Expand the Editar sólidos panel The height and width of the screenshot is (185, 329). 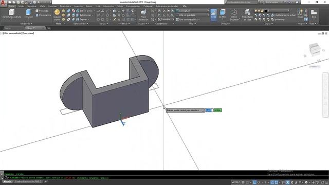point(81,24)
